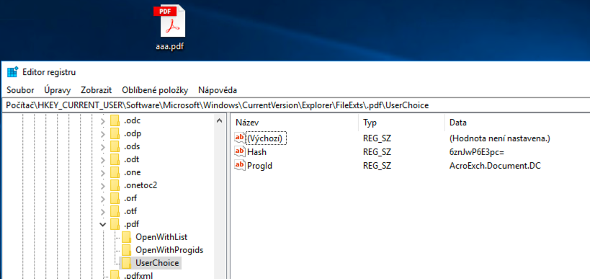Click the ProgId value string icon

coord(240,165)
